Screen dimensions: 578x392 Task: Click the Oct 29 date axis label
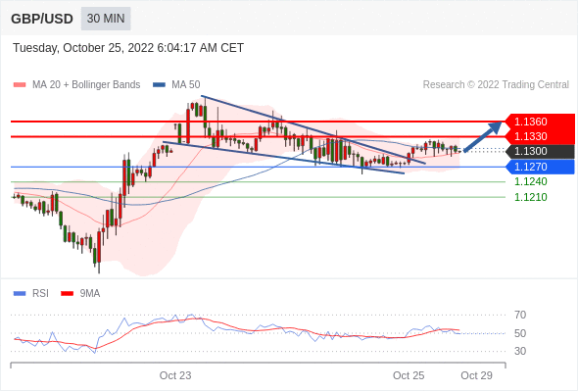coord(477,375)
